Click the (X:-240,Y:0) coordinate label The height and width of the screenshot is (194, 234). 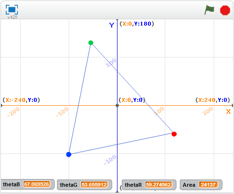coord(21,100)
